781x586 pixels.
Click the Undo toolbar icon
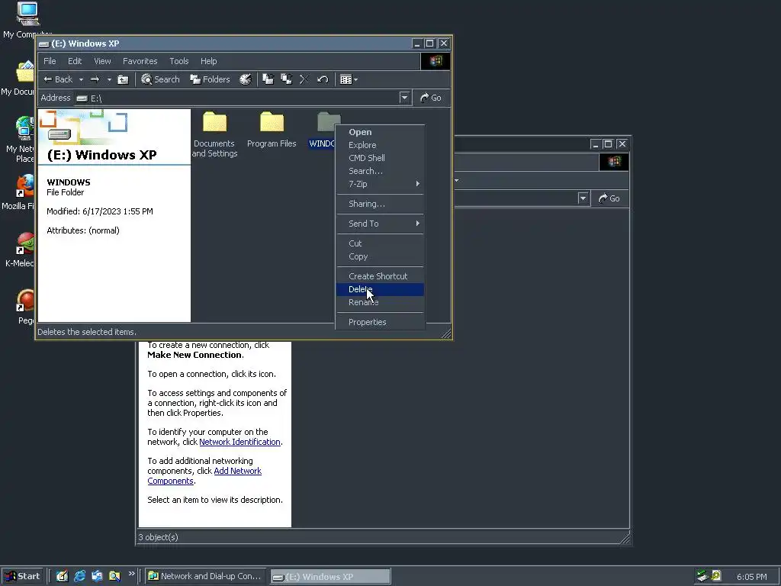point(323,79)
